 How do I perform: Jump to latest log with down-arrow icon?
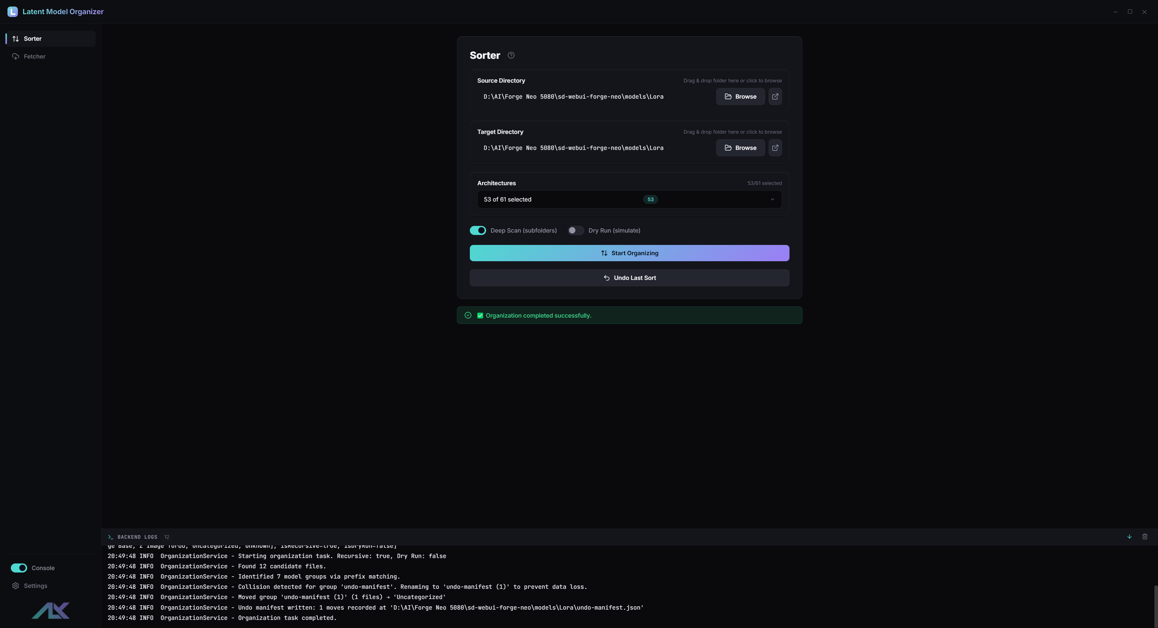[x=1129, y=536]
